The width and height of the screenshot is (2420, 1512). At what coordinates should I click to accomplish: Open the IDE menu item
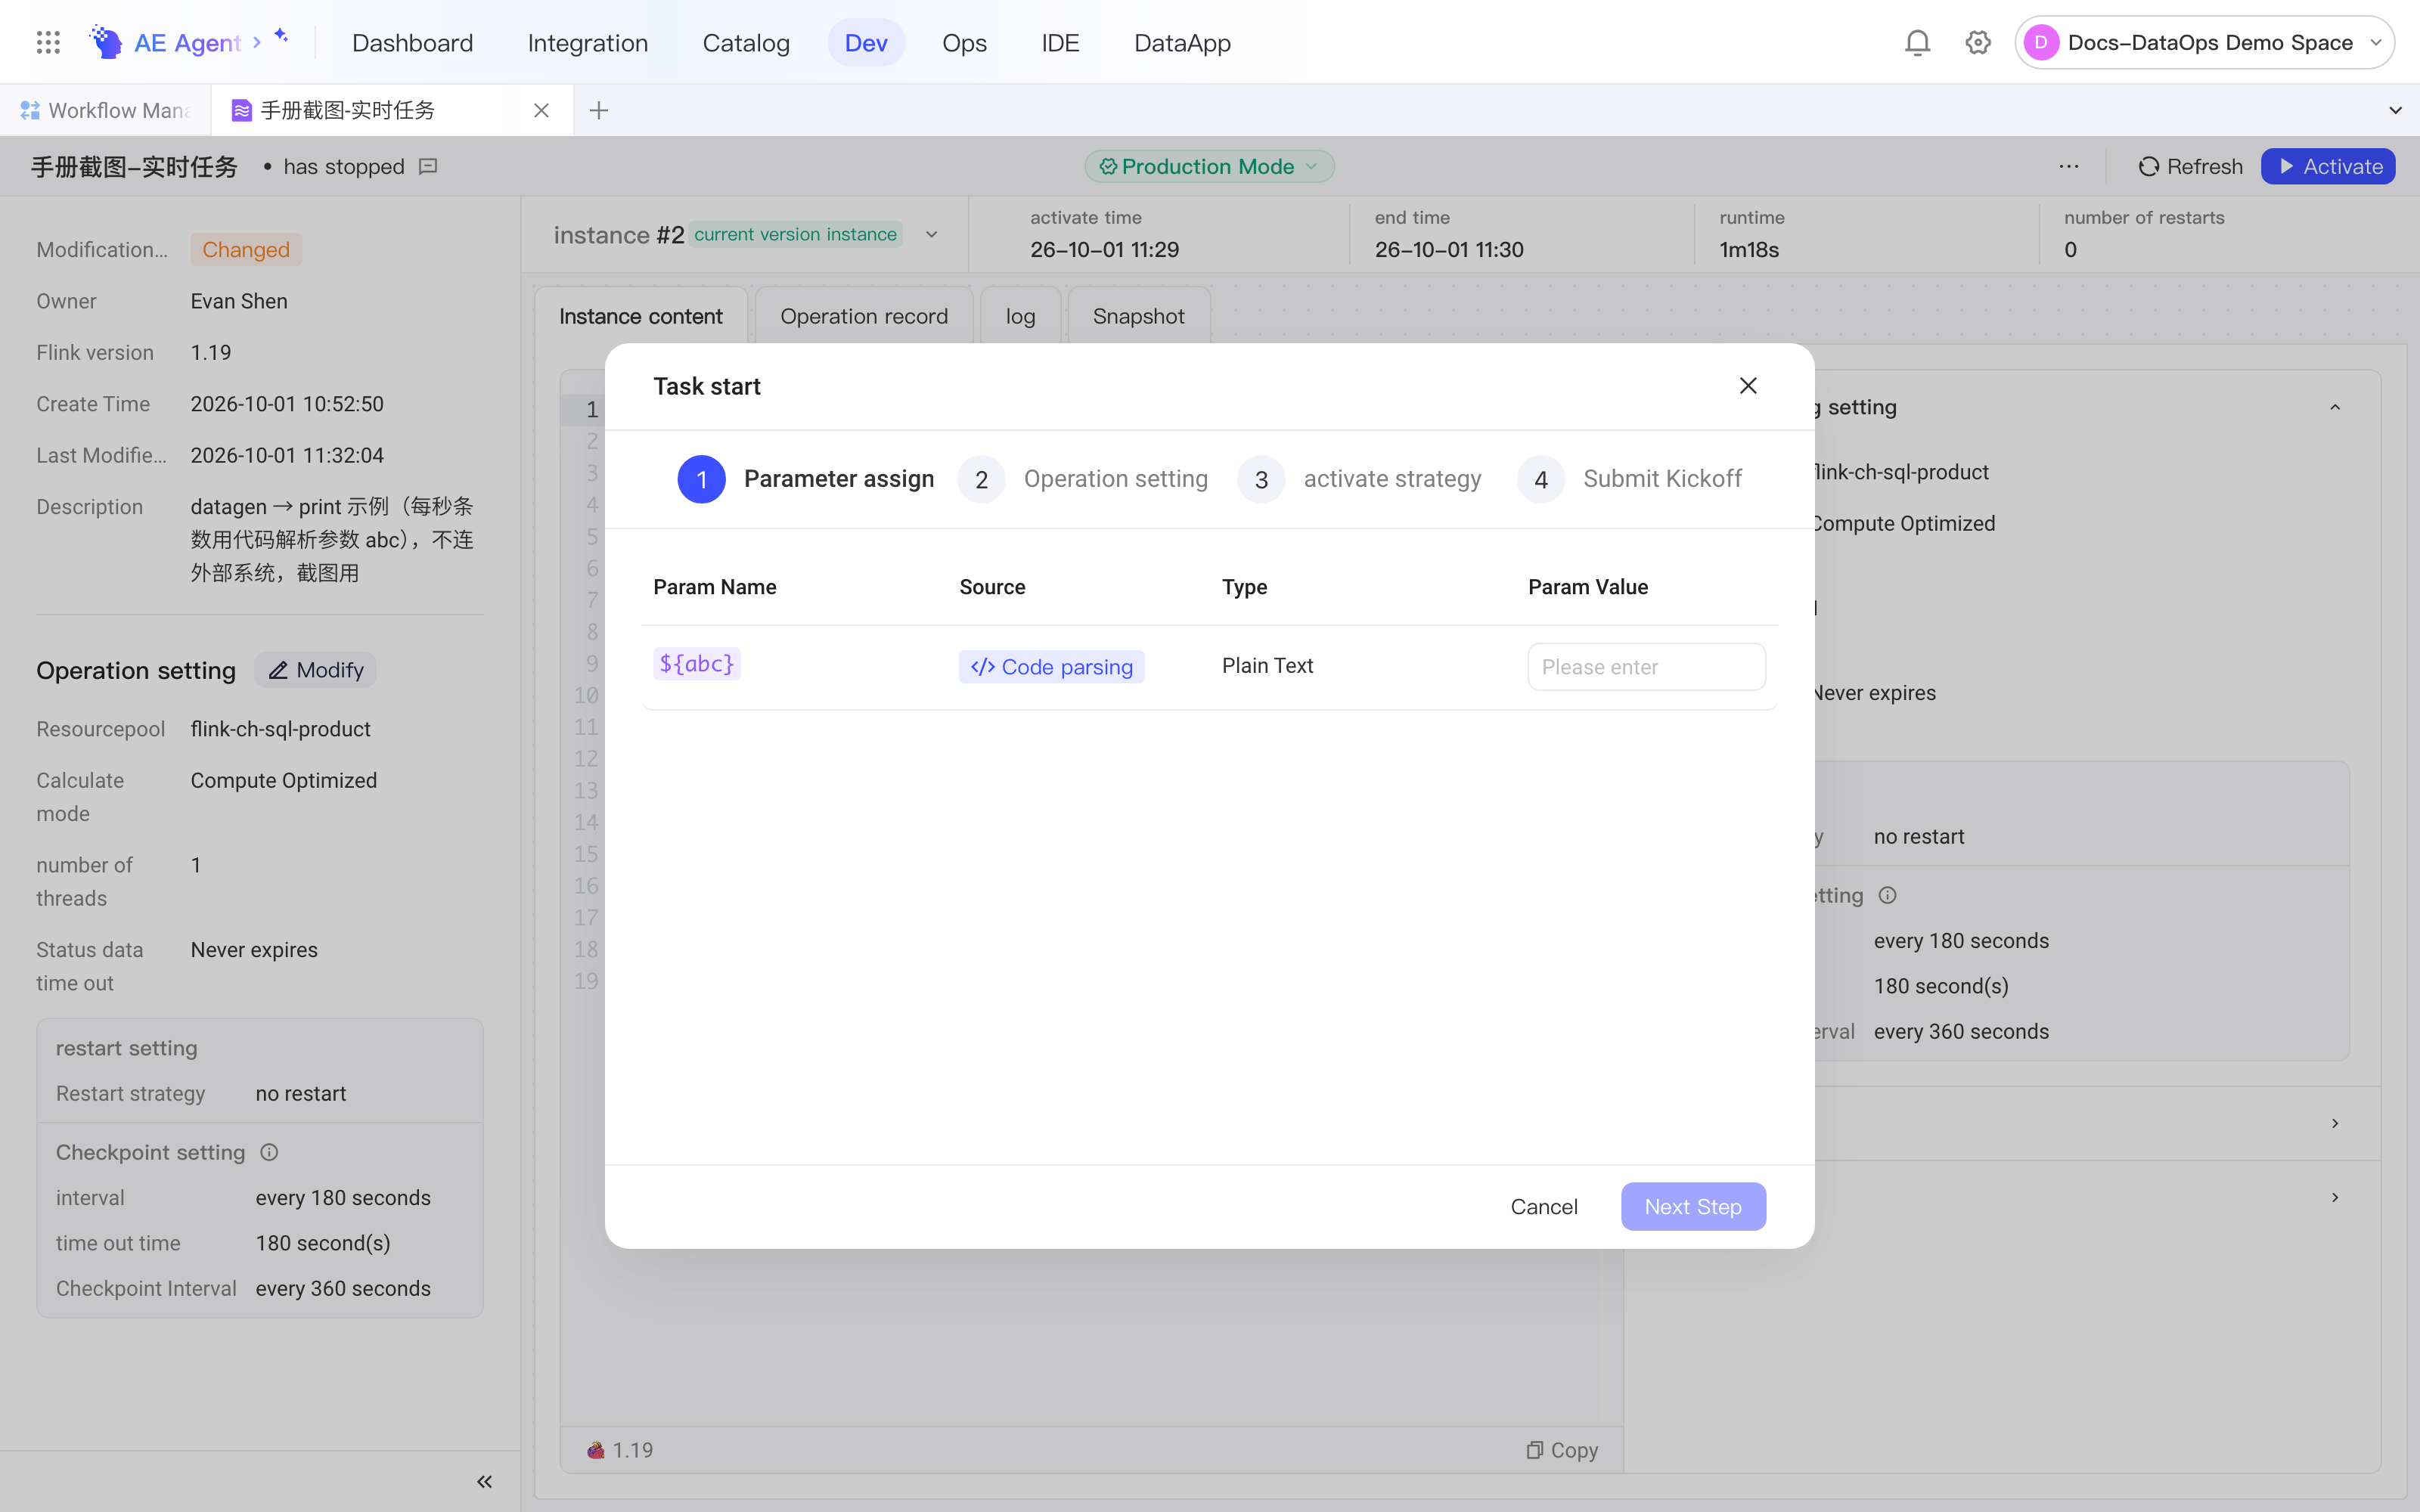1060,43
